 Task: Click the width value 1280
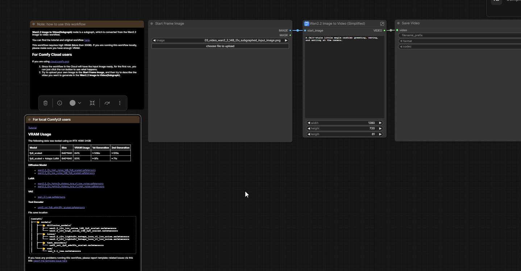(371, 123)
